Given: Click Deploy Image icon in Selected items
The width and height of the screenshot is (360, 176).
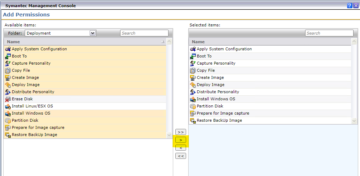Looking at the screenshot, I should point(193,85).
